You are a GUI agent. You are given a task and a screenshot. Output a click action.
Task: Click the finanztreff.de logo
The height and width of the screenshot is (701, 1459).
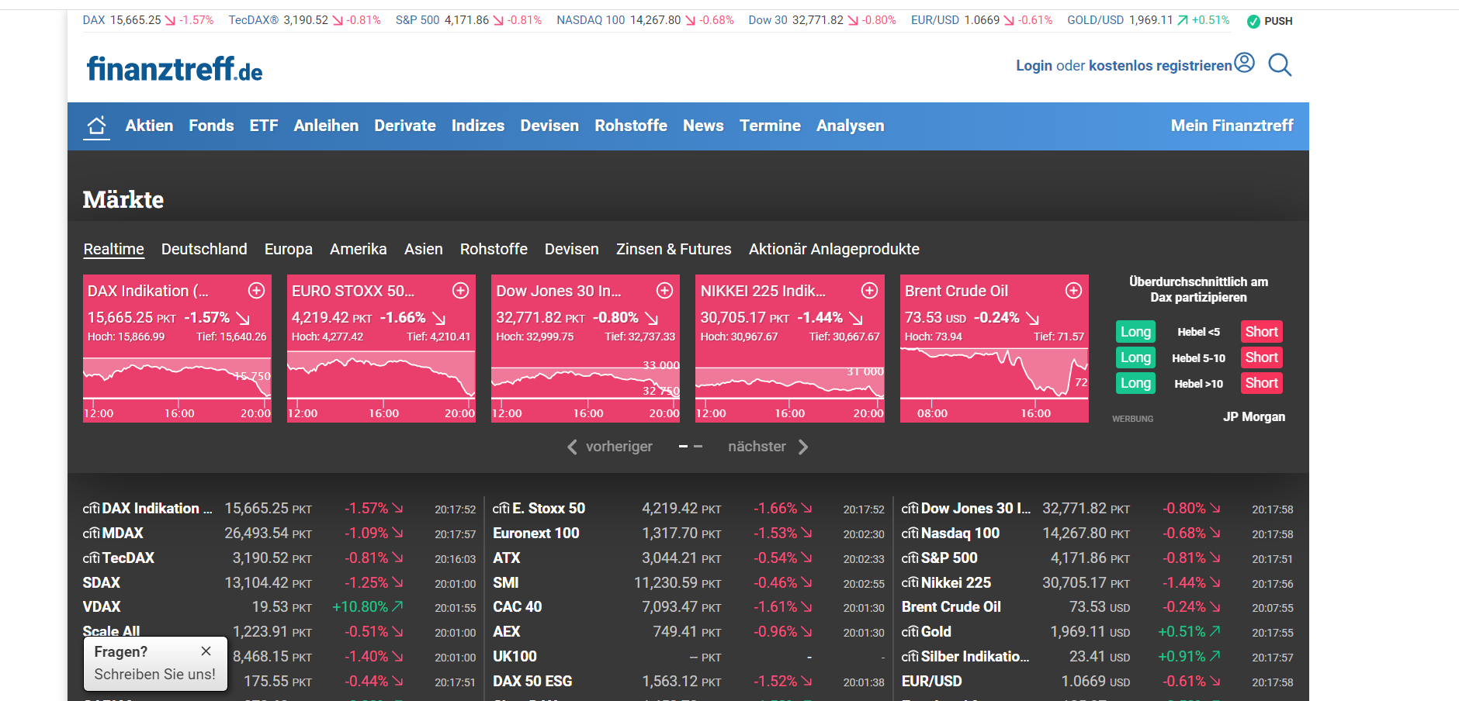point(175,69)
